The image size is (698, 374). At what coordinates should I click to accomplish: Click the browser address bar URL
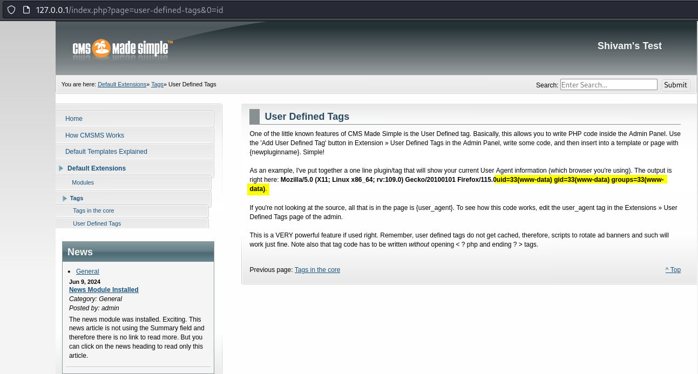pyautogui.click(x=130, y=10)
